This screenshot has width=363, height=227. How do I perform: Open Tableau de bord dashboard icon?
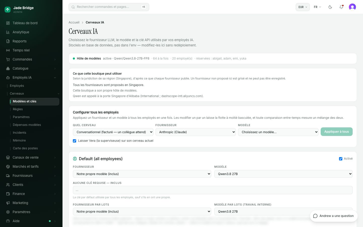click(8, 23)
